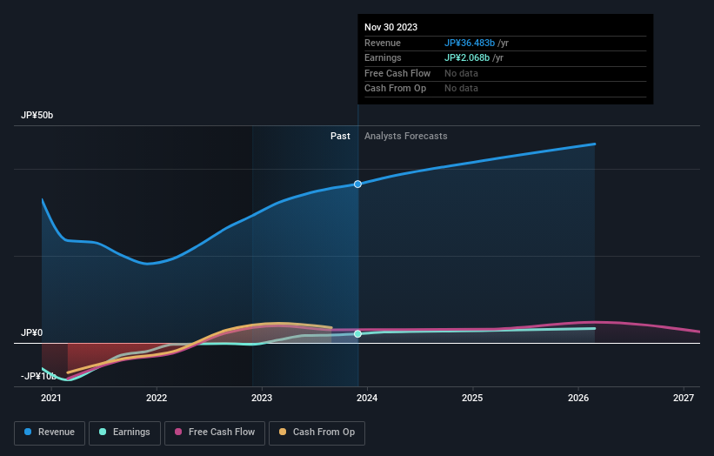This screenshot has width=714, height=456.
Task: Click the earnings data point marker on the teal line
Action: coord(358,334)
